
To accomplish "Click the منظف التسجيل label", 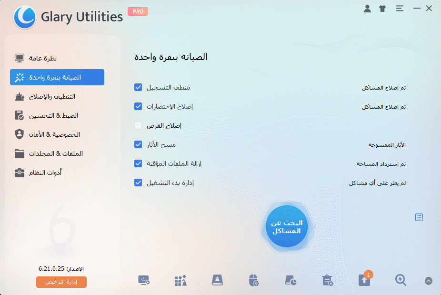I will tap(168, 88).
